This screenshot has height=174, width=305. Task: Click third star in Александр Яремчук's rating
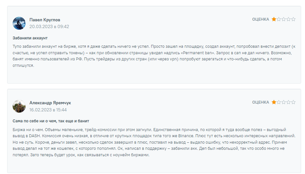click(284, 102)
